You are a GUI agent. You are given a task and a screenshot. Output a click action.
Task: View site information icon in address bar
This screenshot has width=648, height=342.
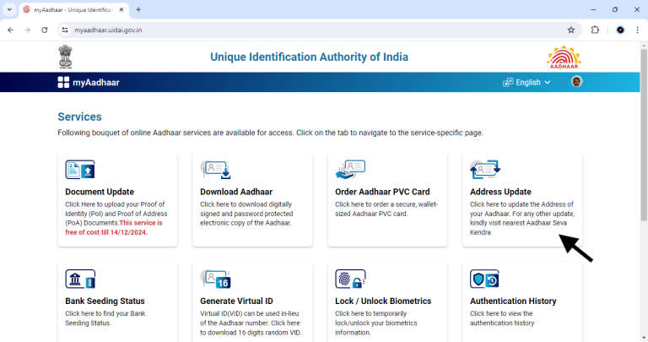pos(65,30)
